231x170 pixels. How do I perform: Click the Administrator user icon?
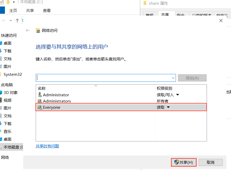click(x=40, y=95)
